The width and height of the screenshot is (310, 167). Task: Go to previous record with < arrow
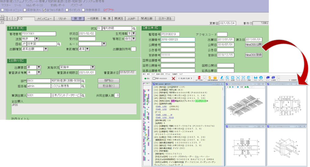tap(10, 19)
